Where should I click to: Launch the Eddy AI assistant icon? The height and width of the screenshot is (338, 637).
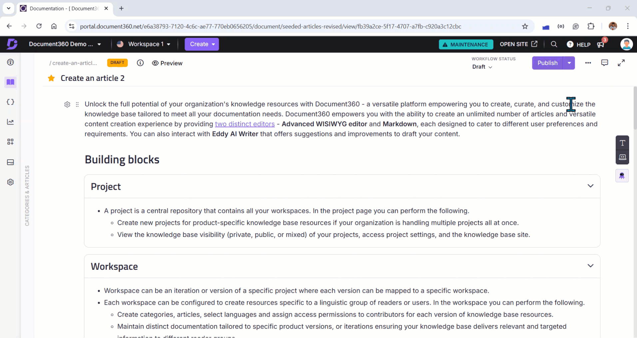[x=622, y=176]
